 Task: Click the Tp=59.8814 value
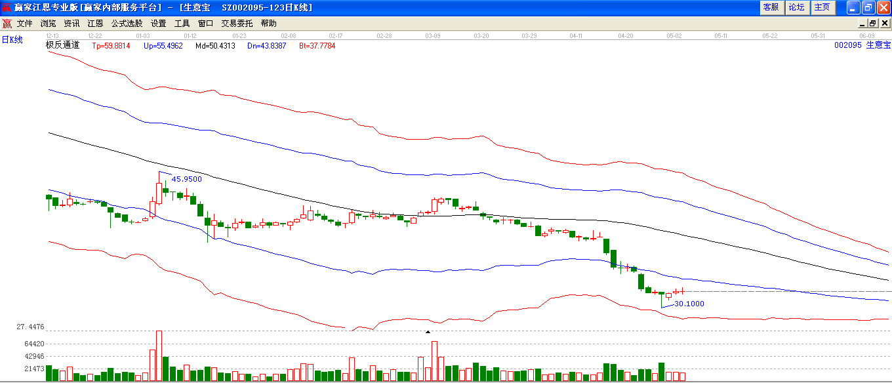111,46
